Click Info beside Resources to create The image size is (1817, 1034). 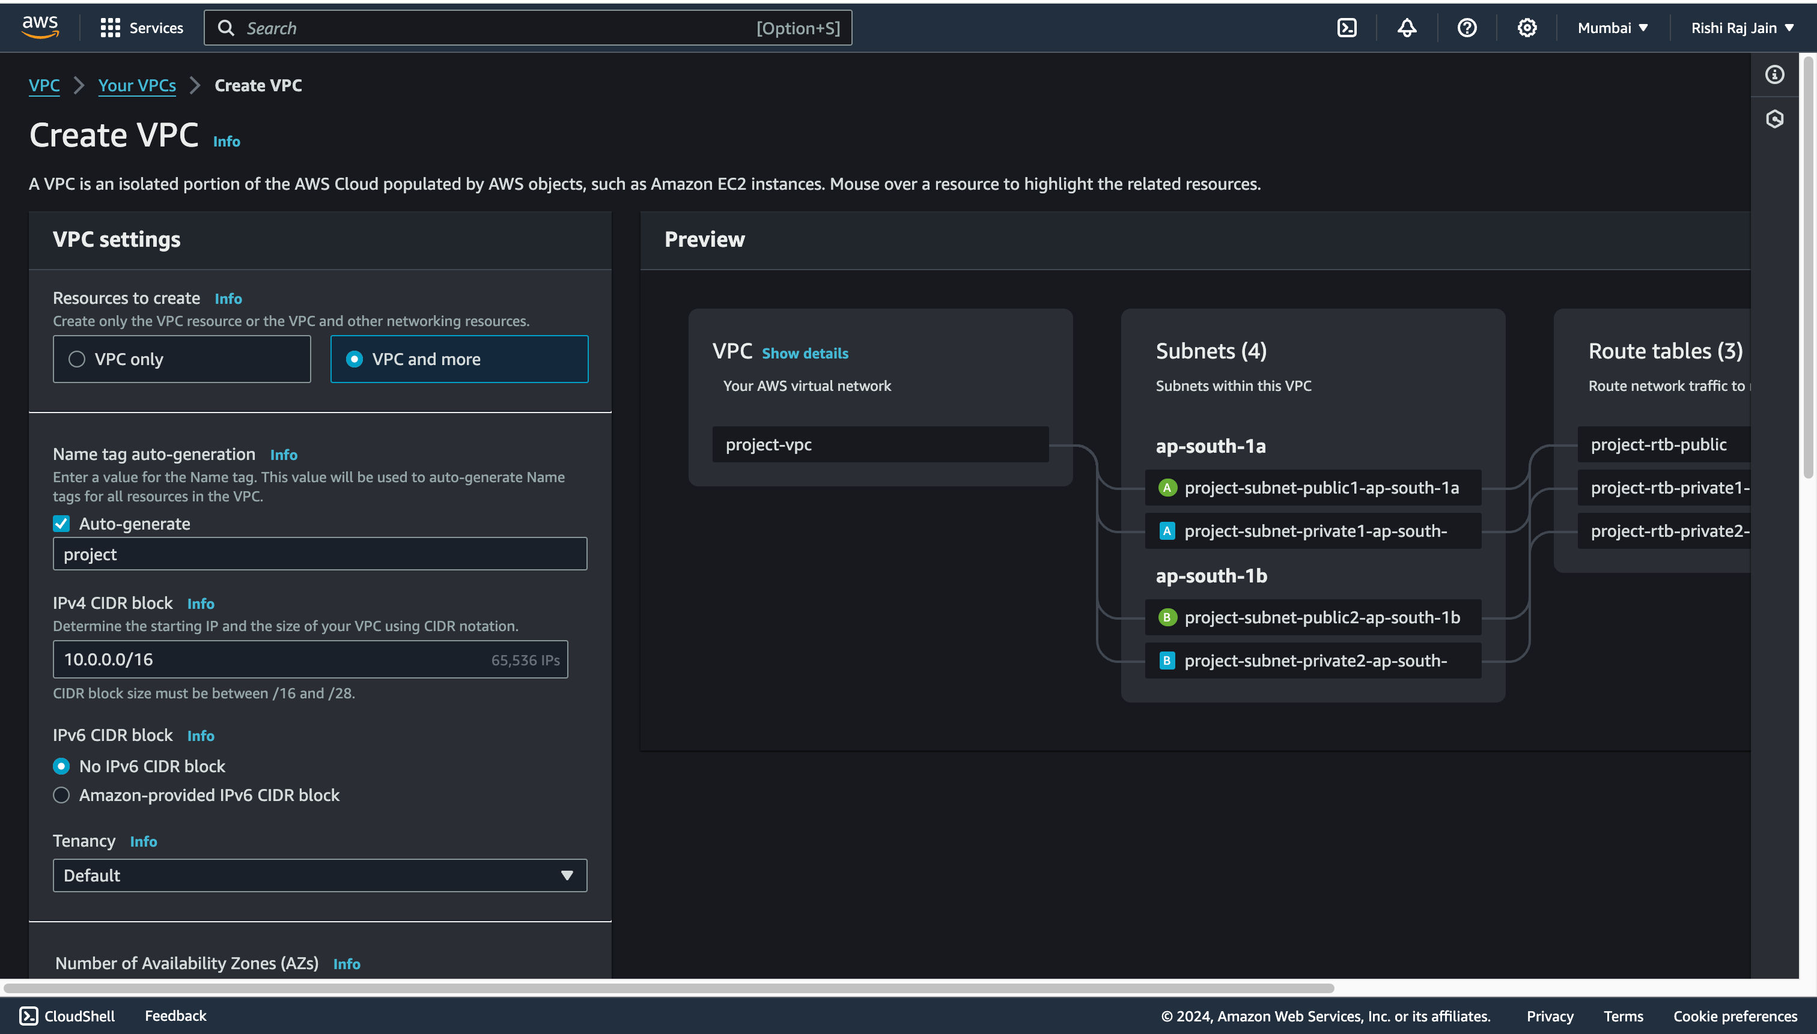[x=228, y=299]
